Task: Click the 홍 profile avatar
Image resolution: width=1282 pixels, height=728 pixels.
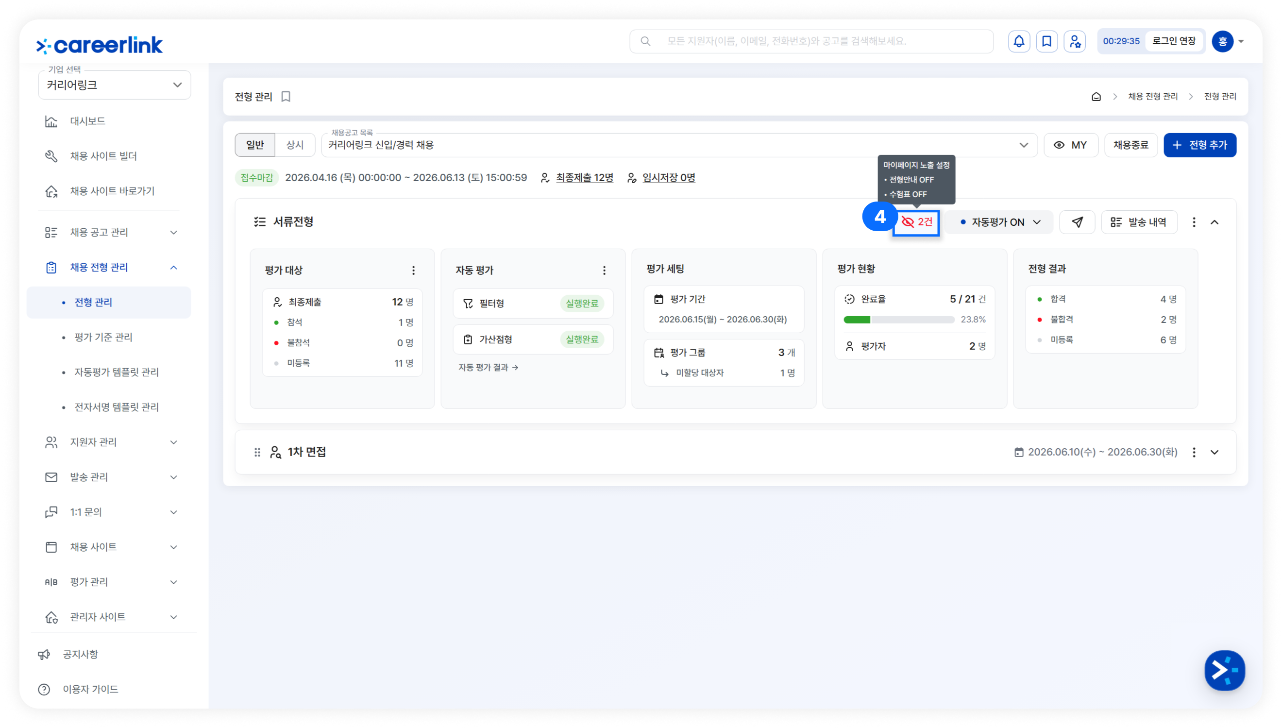Action: coord(1222,41)
